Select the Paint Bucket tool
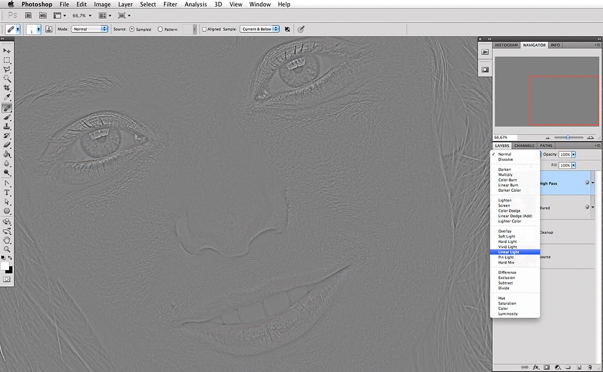Image resolution: width=603 pixels, height=372 pixels. point(7,154)
